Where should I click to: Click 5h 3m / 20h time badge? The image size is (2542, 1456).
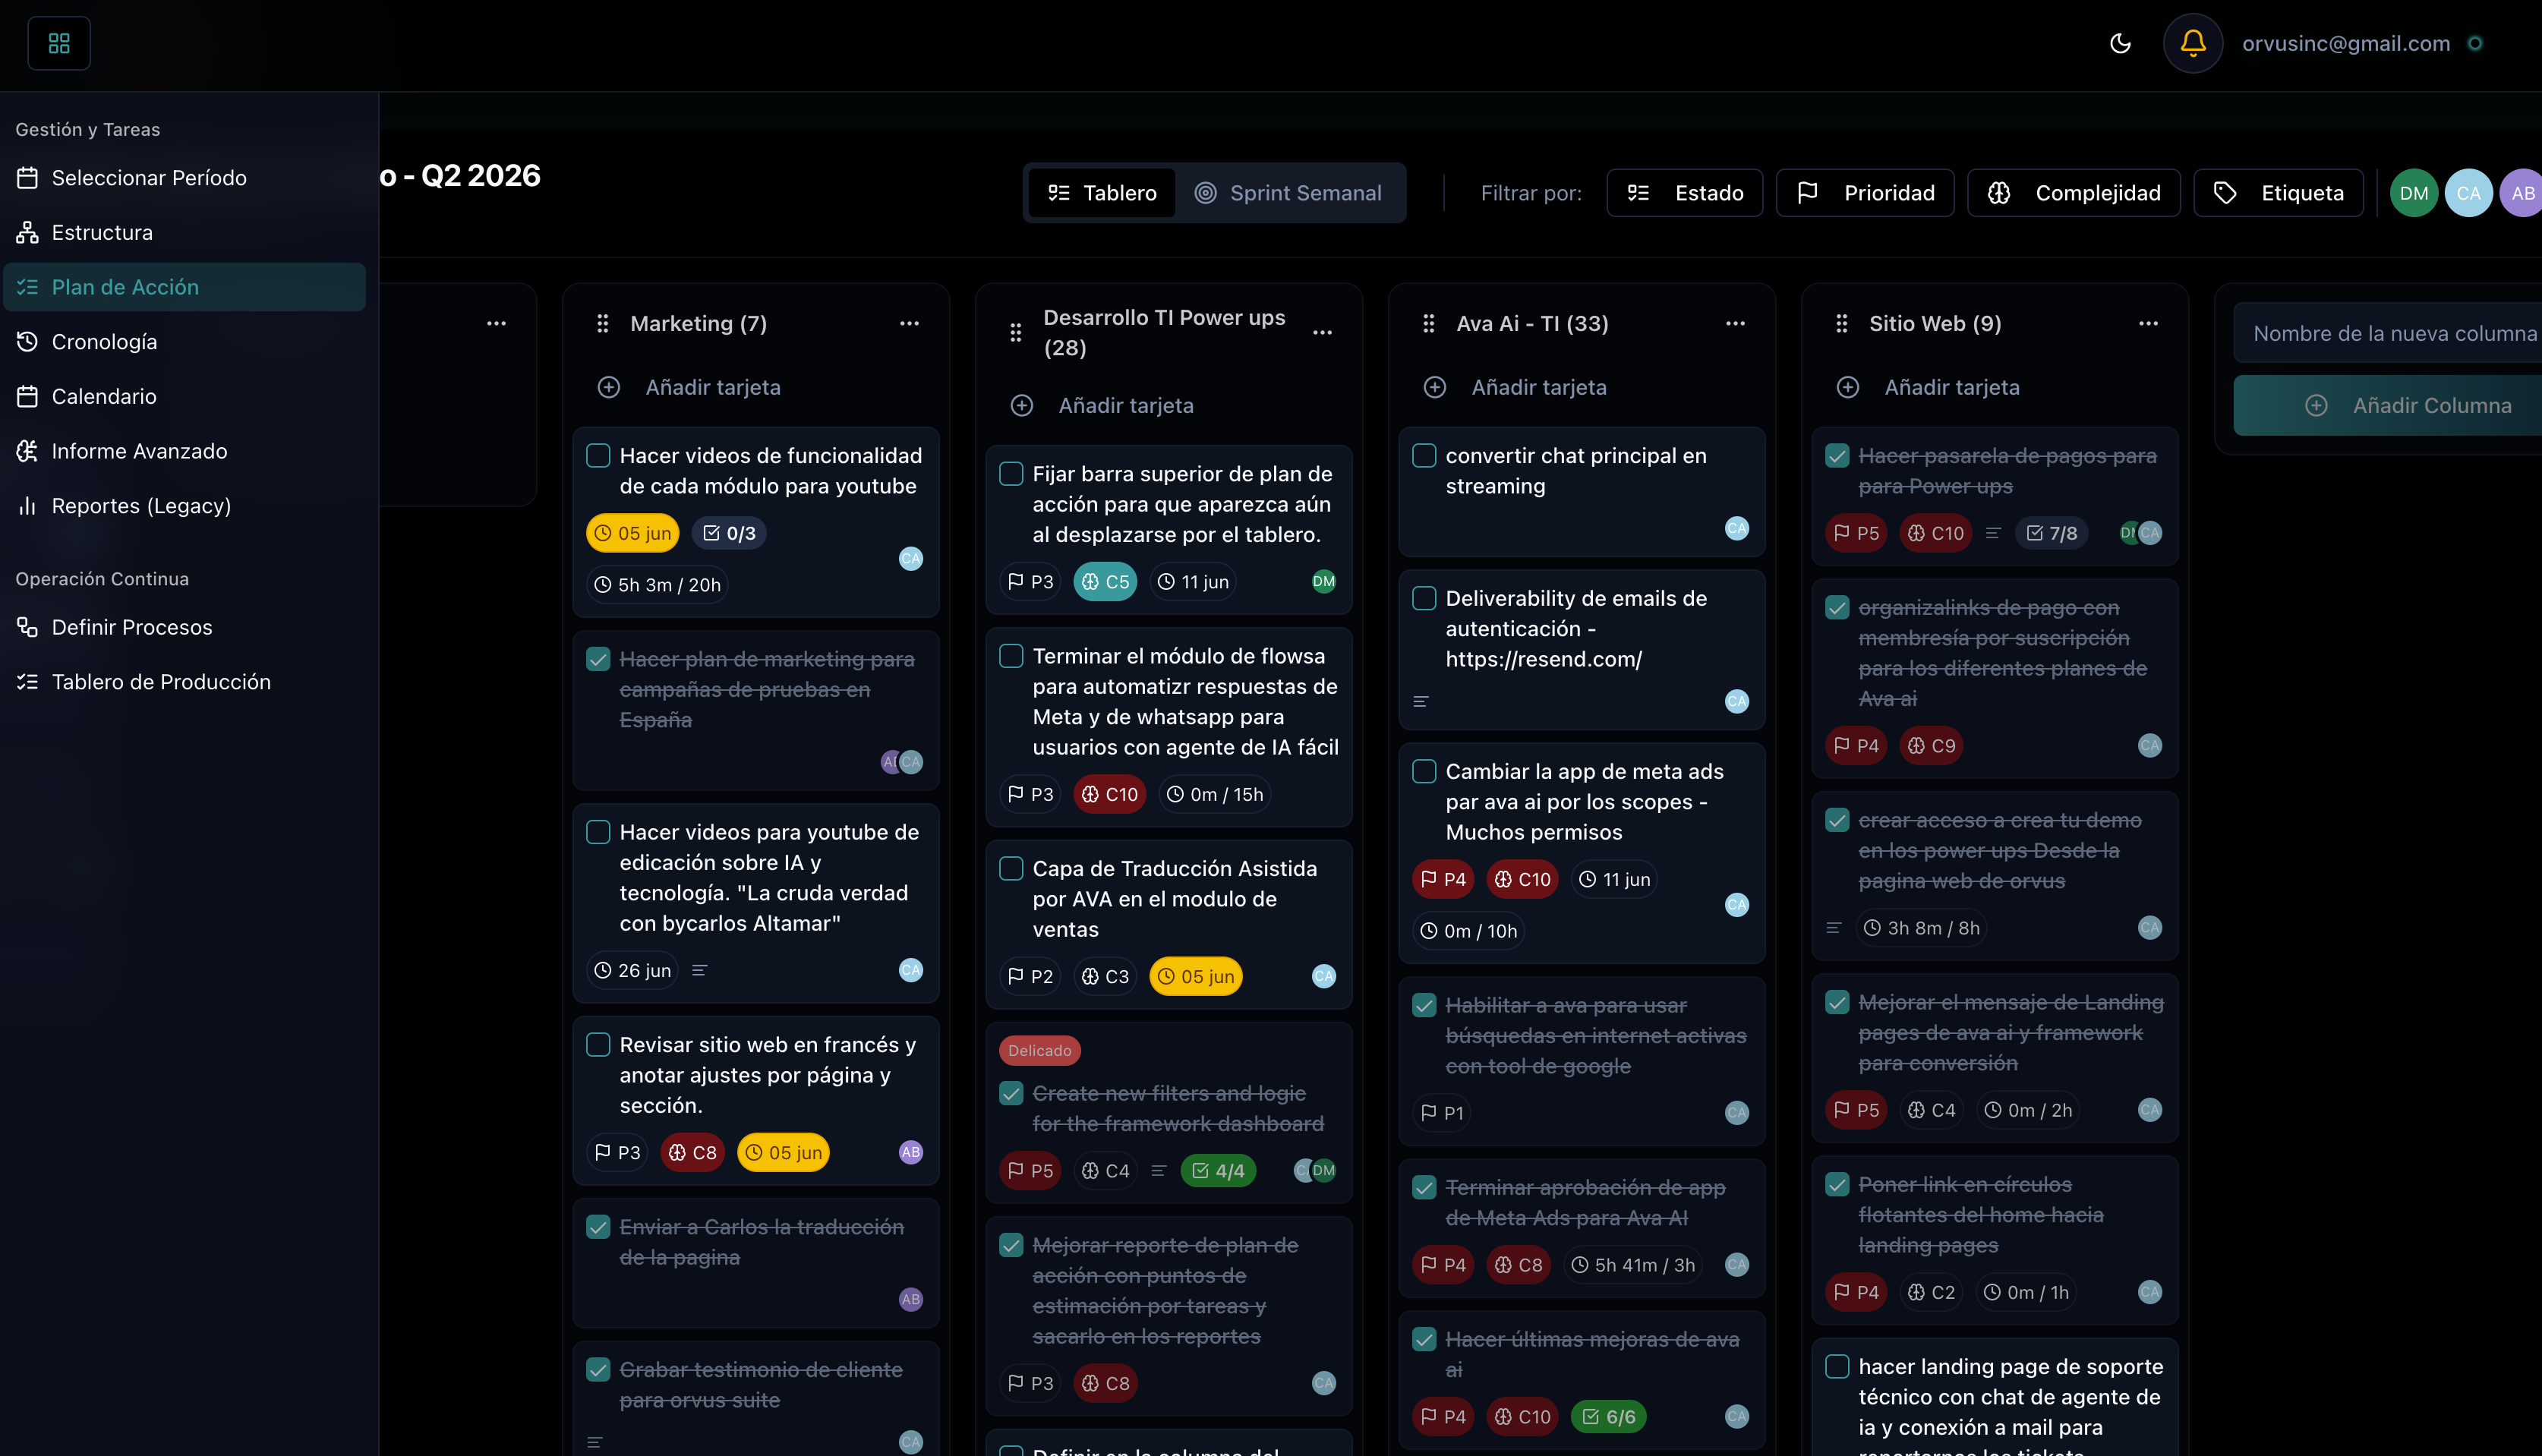coord(657,585)
